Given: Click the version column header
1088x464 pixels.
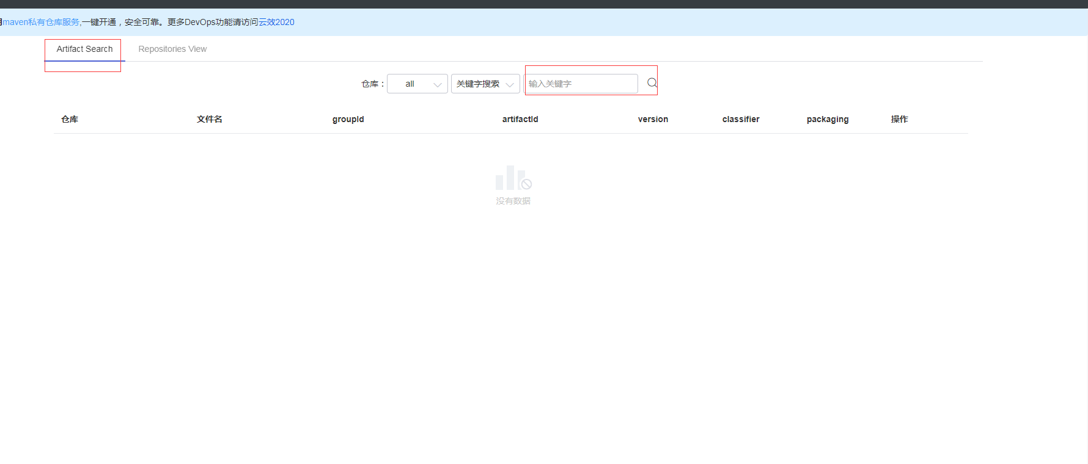Looking at the screenshot, I should click(653, 119).
